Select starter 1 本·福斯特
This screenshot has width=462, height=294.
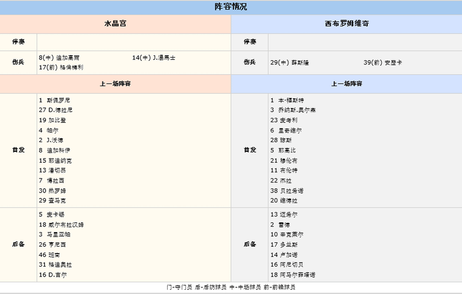pos(288,100)
